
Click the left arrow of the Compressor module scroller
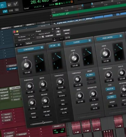point(31,124)
